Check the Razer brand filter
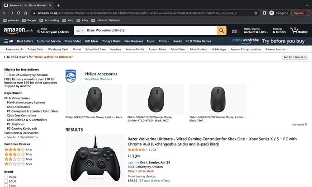 coord(6,177)
